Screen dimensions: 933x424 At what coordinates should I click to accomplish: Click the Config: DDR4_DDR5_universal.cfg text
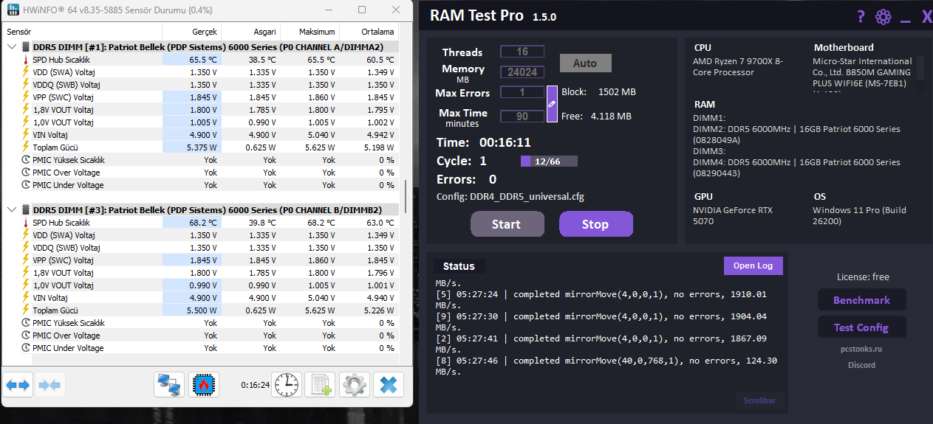click(510, 197)
